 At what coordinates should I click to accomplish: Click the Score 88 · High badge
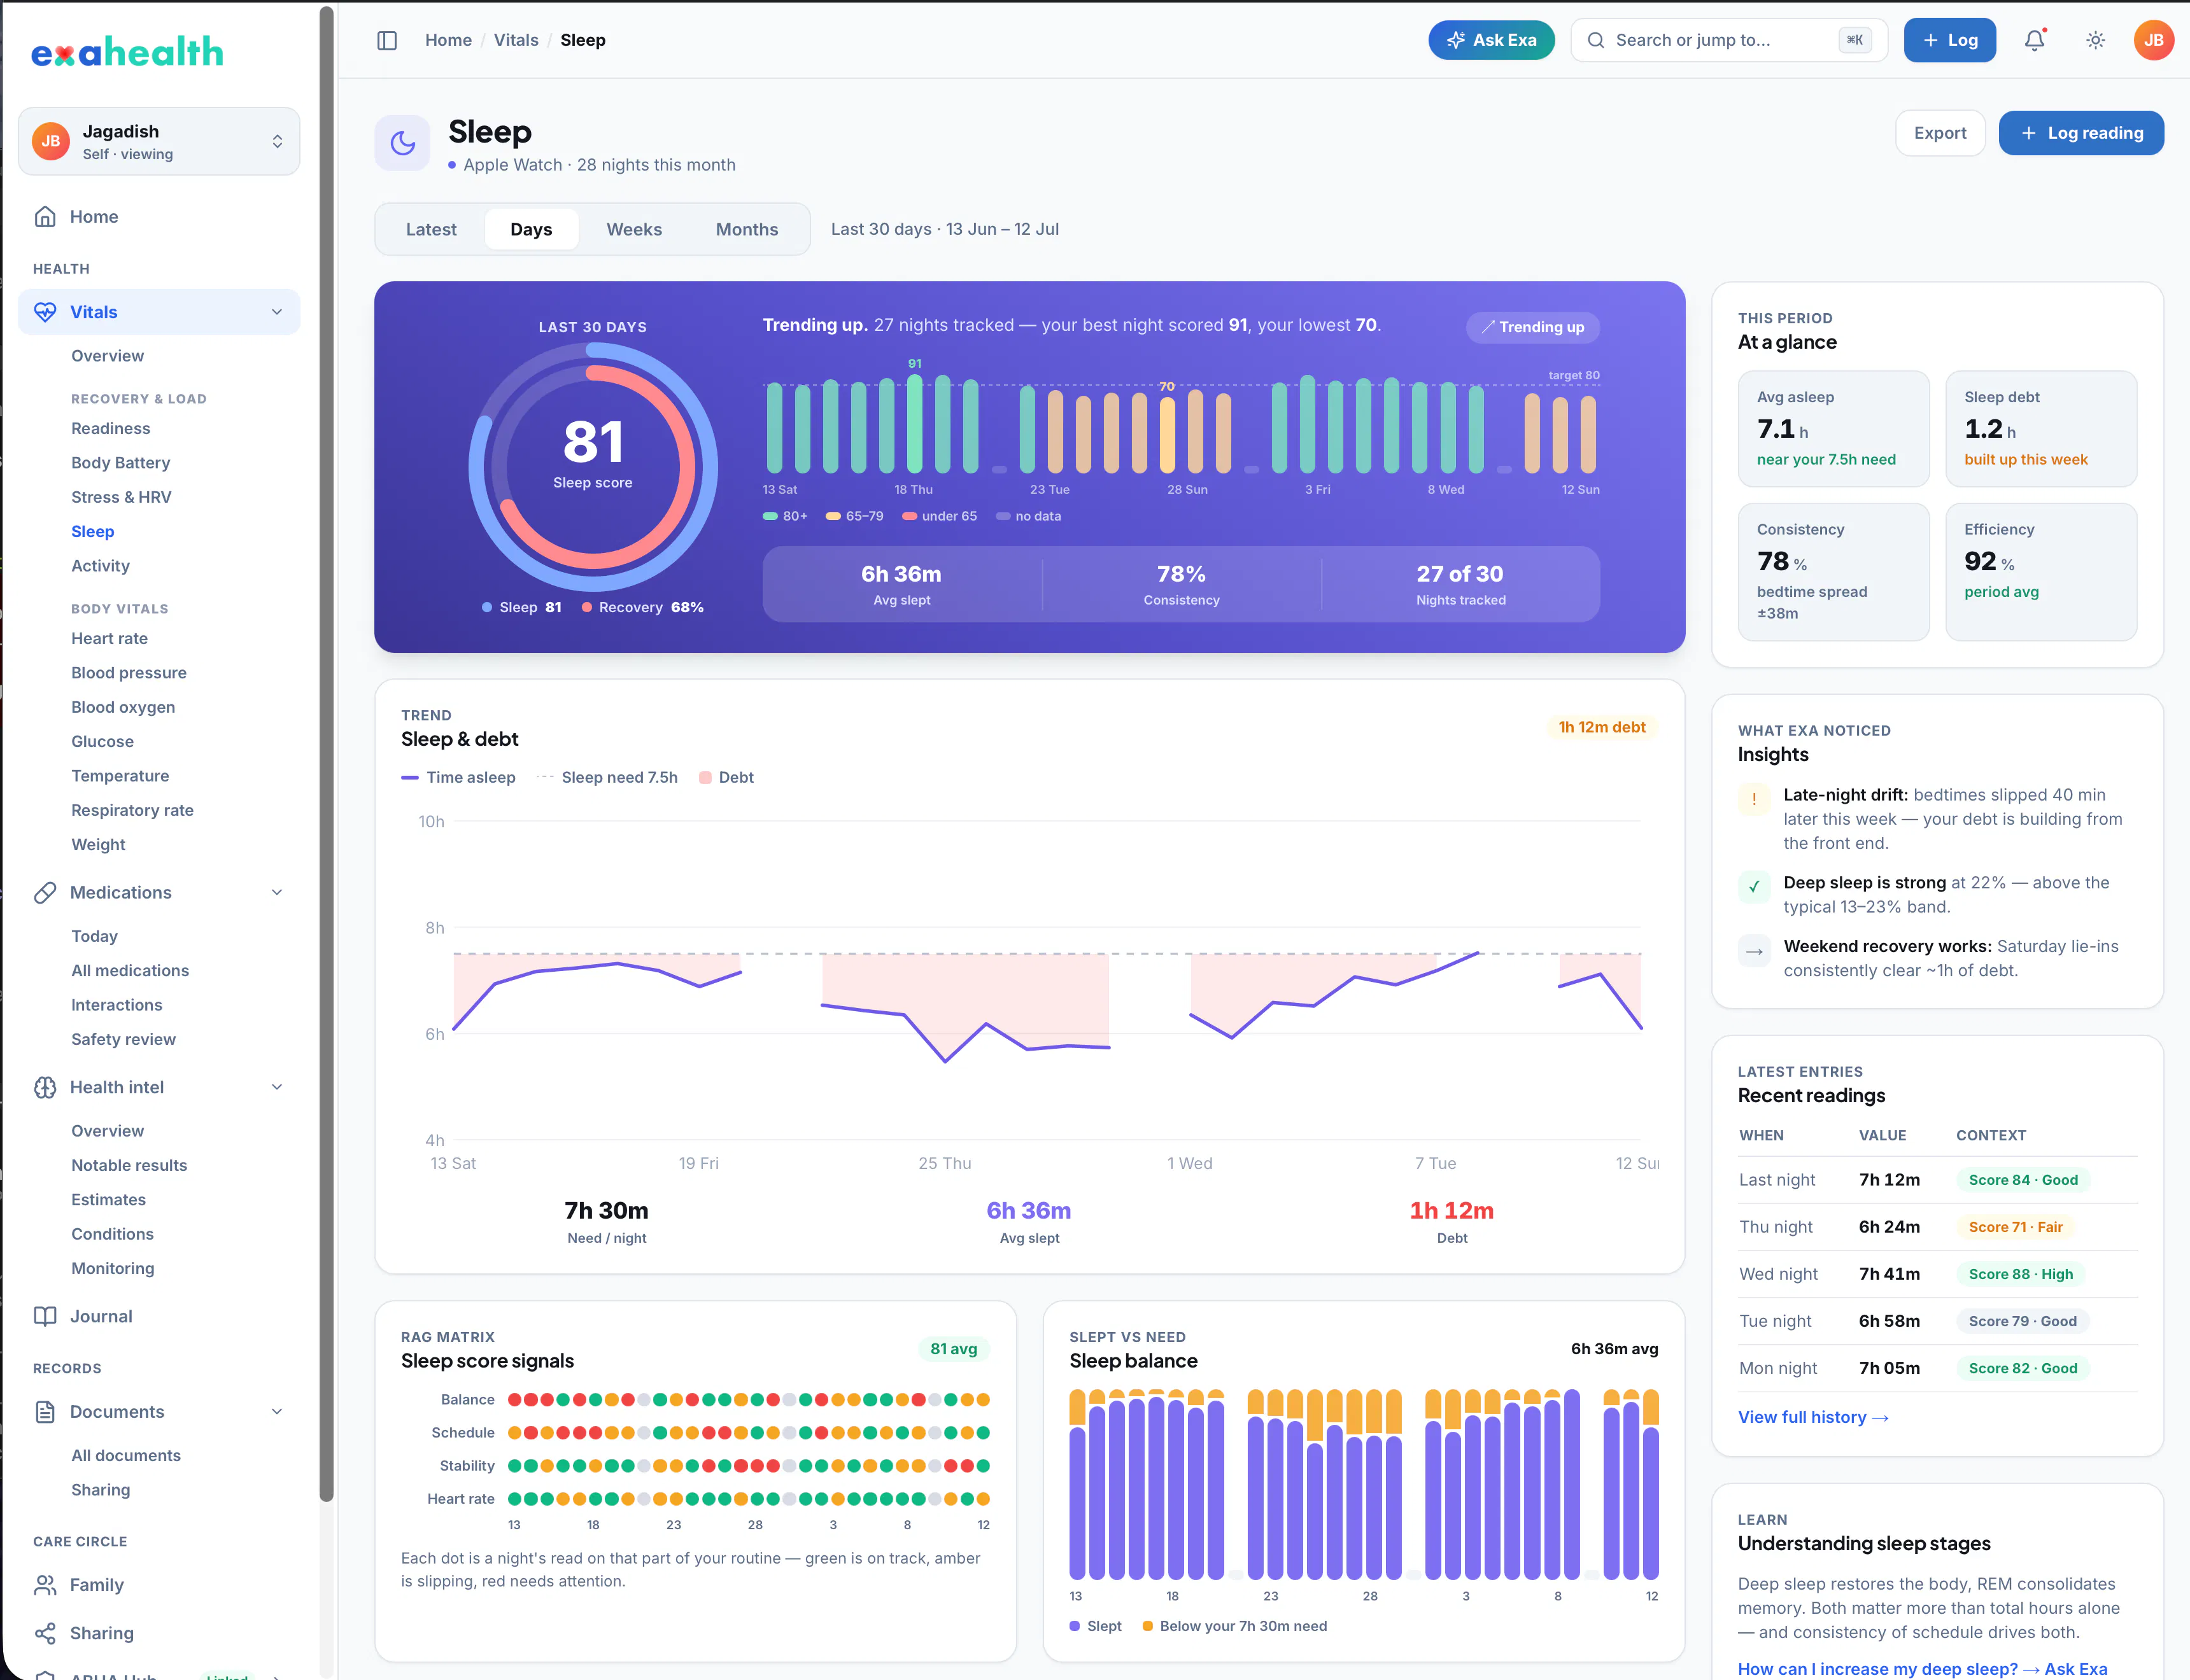pos(2020,1274)
